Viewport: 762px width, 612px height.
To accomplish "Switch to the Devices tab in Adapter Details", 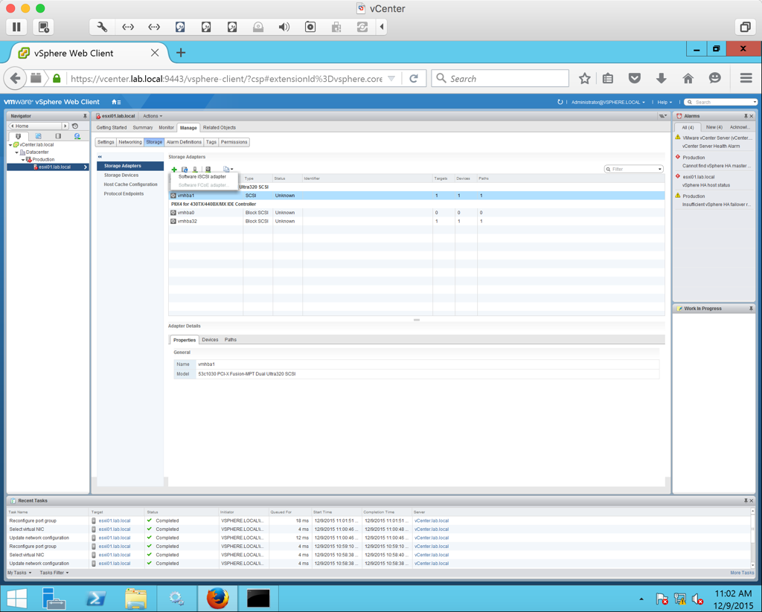I will (210, 340).
